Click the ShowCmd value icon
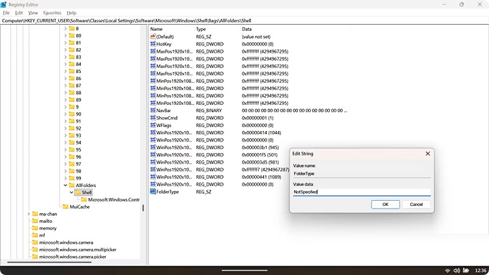This screenshot has height=275, width=489. pyautogui.click(x=153, y=118)
